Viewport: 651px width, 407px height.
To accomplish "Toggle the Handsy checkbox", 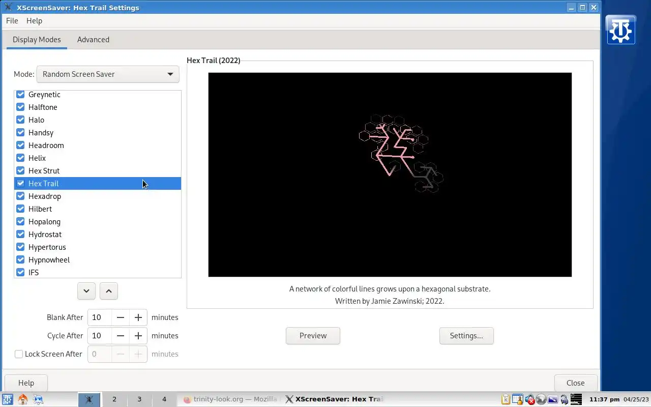I will coord(20,132).
